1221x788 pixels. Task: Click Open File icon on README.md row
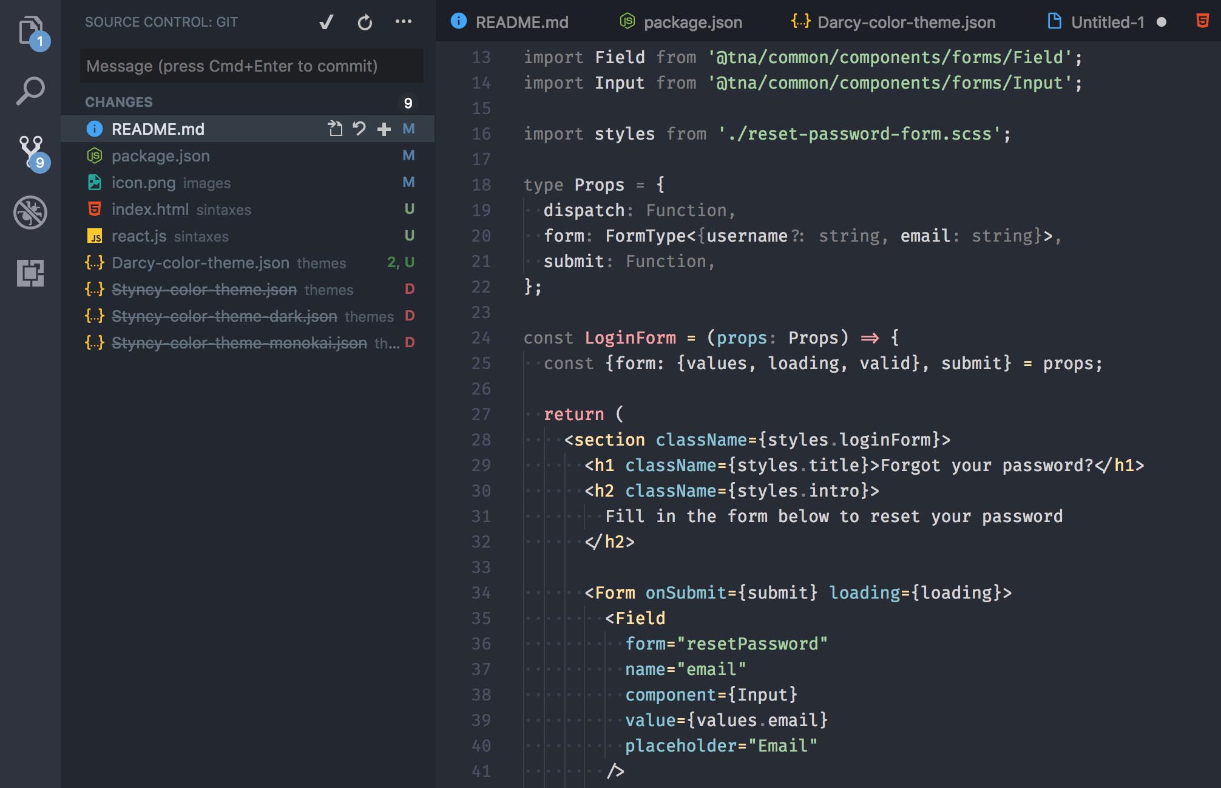tap(335, 129)
